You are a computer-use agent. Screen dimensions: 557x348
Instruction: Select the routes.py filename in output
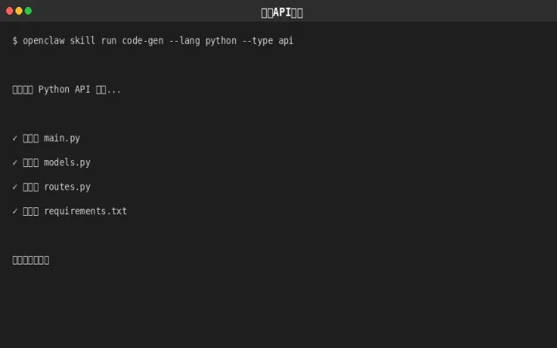[67, 187]
